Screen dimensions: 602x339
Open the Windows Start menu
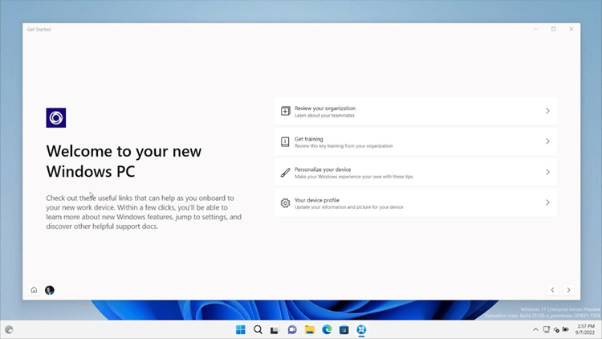tap(241, 329)
